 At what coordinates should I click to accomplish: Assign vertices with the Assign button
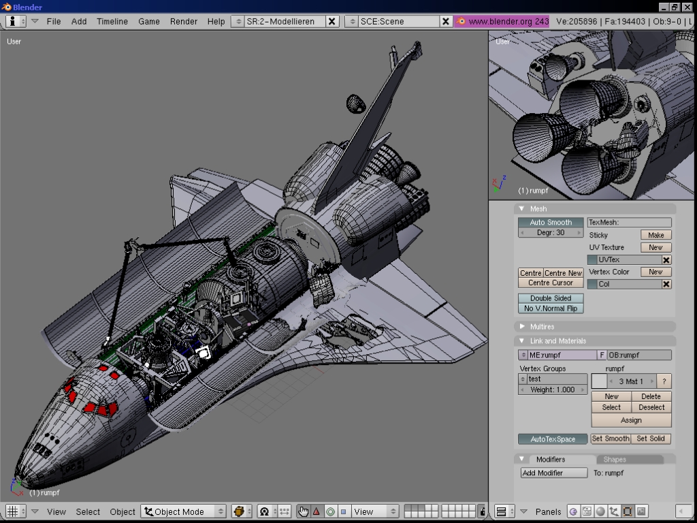tap(630, 420)
